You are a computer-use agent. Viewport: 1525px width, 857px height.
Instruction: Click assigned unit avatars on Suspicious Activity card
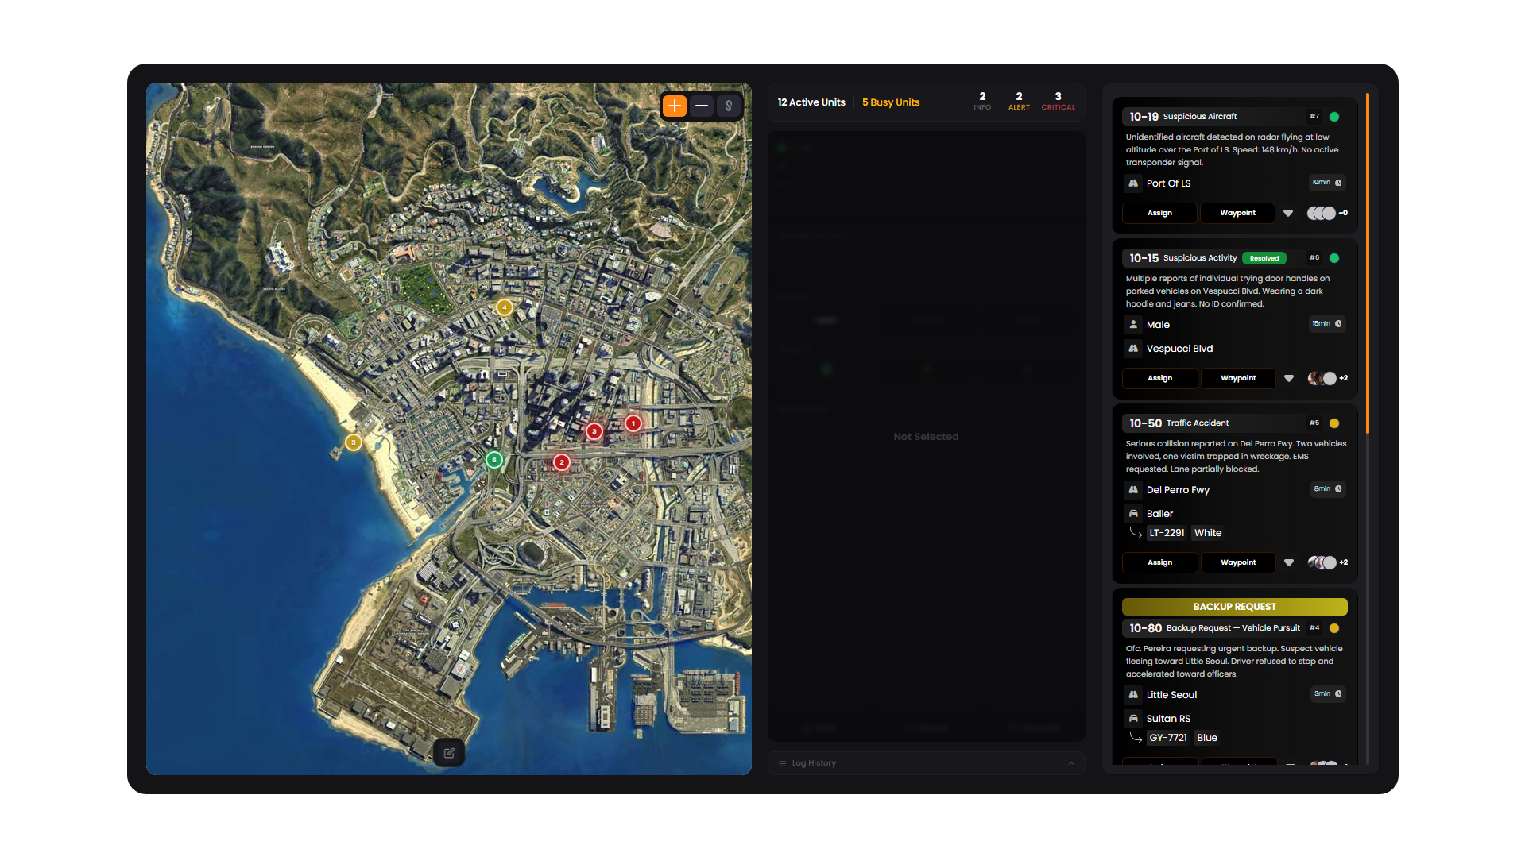(1322, 379)
